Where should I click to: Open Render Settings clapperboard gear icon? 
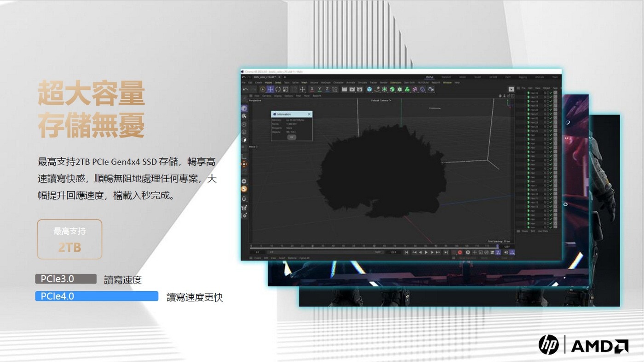click(359, 90)
